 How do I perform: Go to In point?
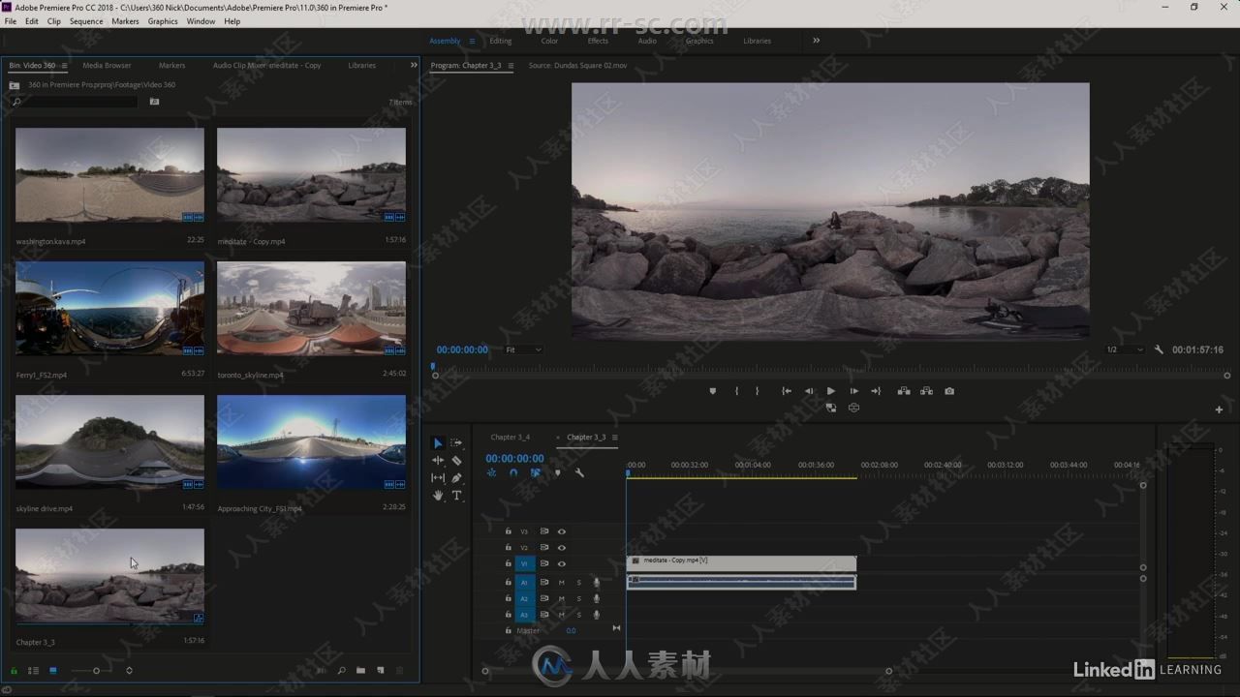click(787, 391)
